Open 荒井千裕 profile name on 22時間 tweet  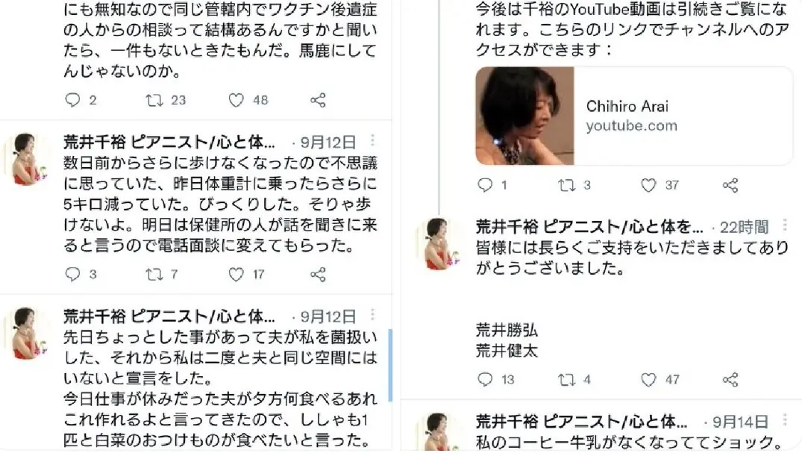[589, 227]
